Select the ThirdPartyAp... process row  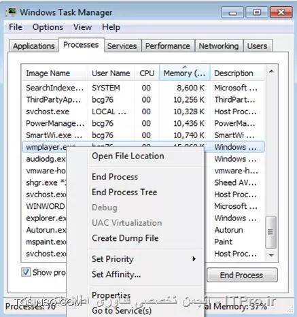pos(143,100)
